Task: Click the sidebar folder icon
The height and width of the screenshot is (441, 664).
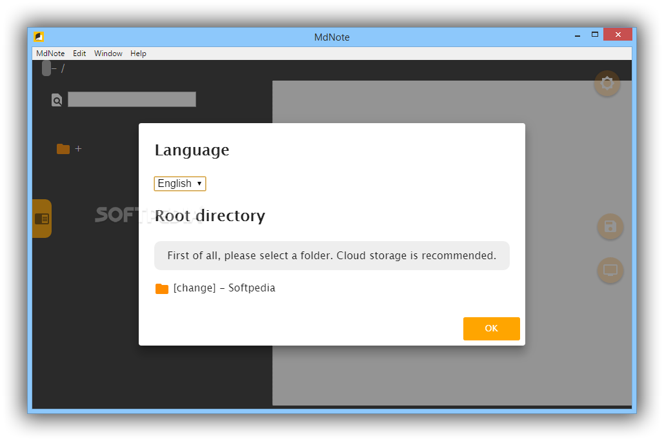Action: [63, 149]
